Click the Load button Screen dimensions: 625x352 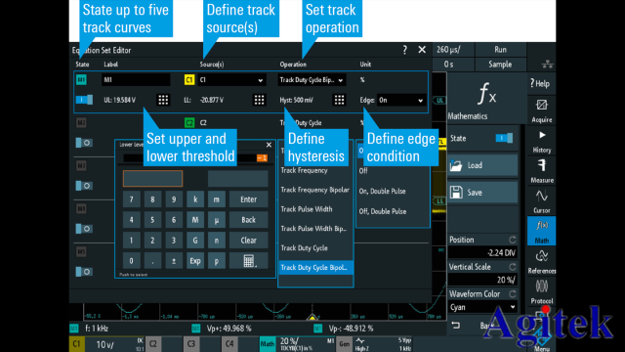(482, 165)
